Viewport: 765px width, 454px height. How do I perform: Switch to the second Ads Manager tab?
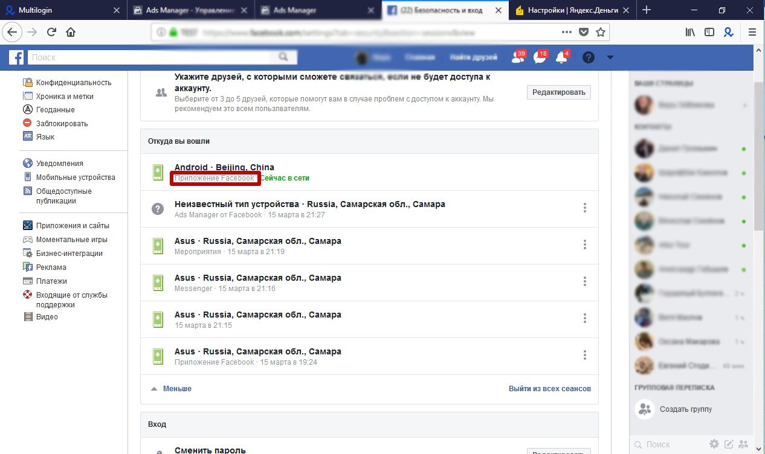tap(318, 10)
